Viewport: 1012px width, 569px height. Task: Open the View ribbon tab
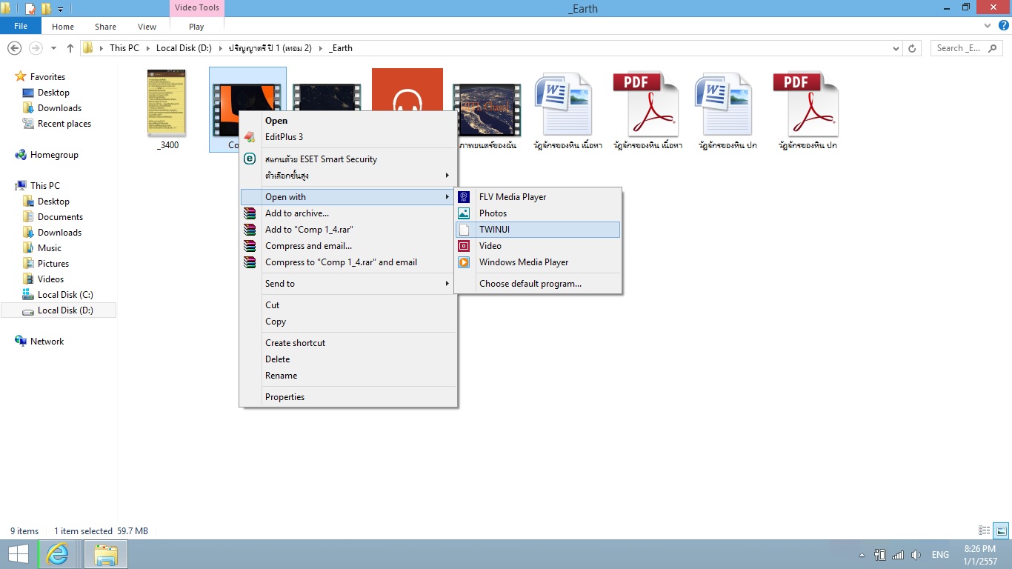click(147, 27)
